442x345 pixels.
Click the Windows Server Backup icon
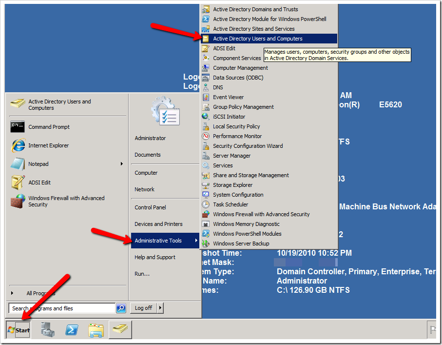pyautogui.click(x=206, y=244)
